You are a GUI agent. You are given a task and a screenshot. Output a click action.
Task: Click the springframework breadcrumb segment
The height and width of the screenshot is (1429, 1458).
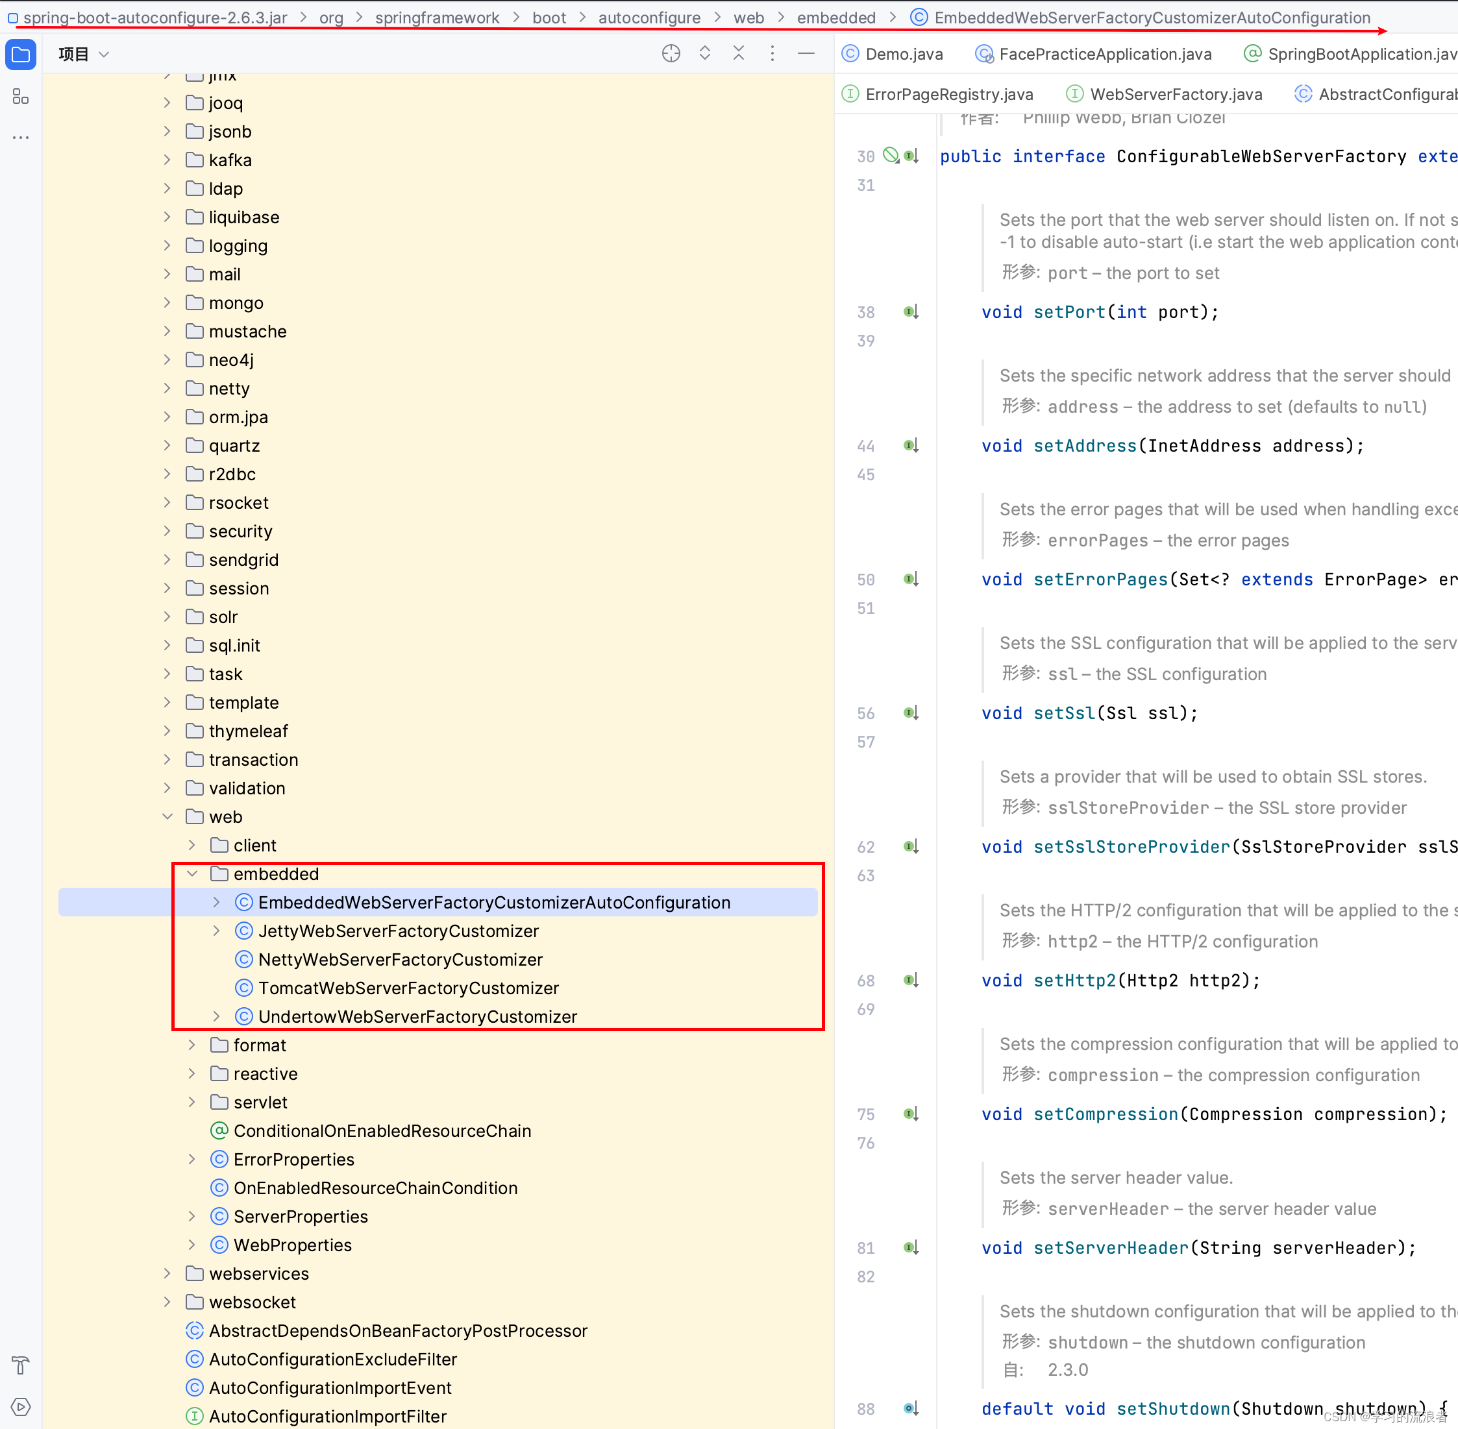pyautogui.click(x=437, y=18)
